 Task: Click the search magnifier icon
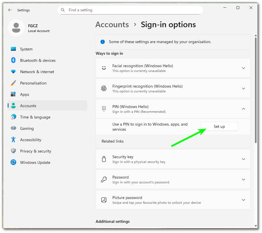[63, 10]
